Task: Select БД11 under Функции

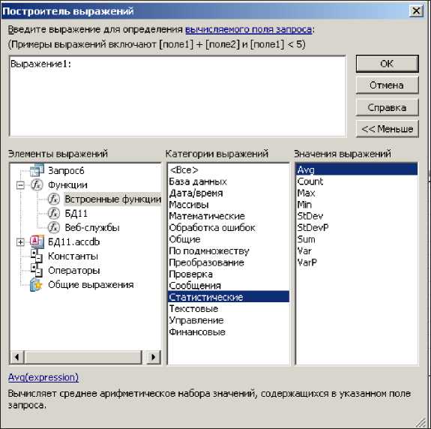Action: coord(76,214)
